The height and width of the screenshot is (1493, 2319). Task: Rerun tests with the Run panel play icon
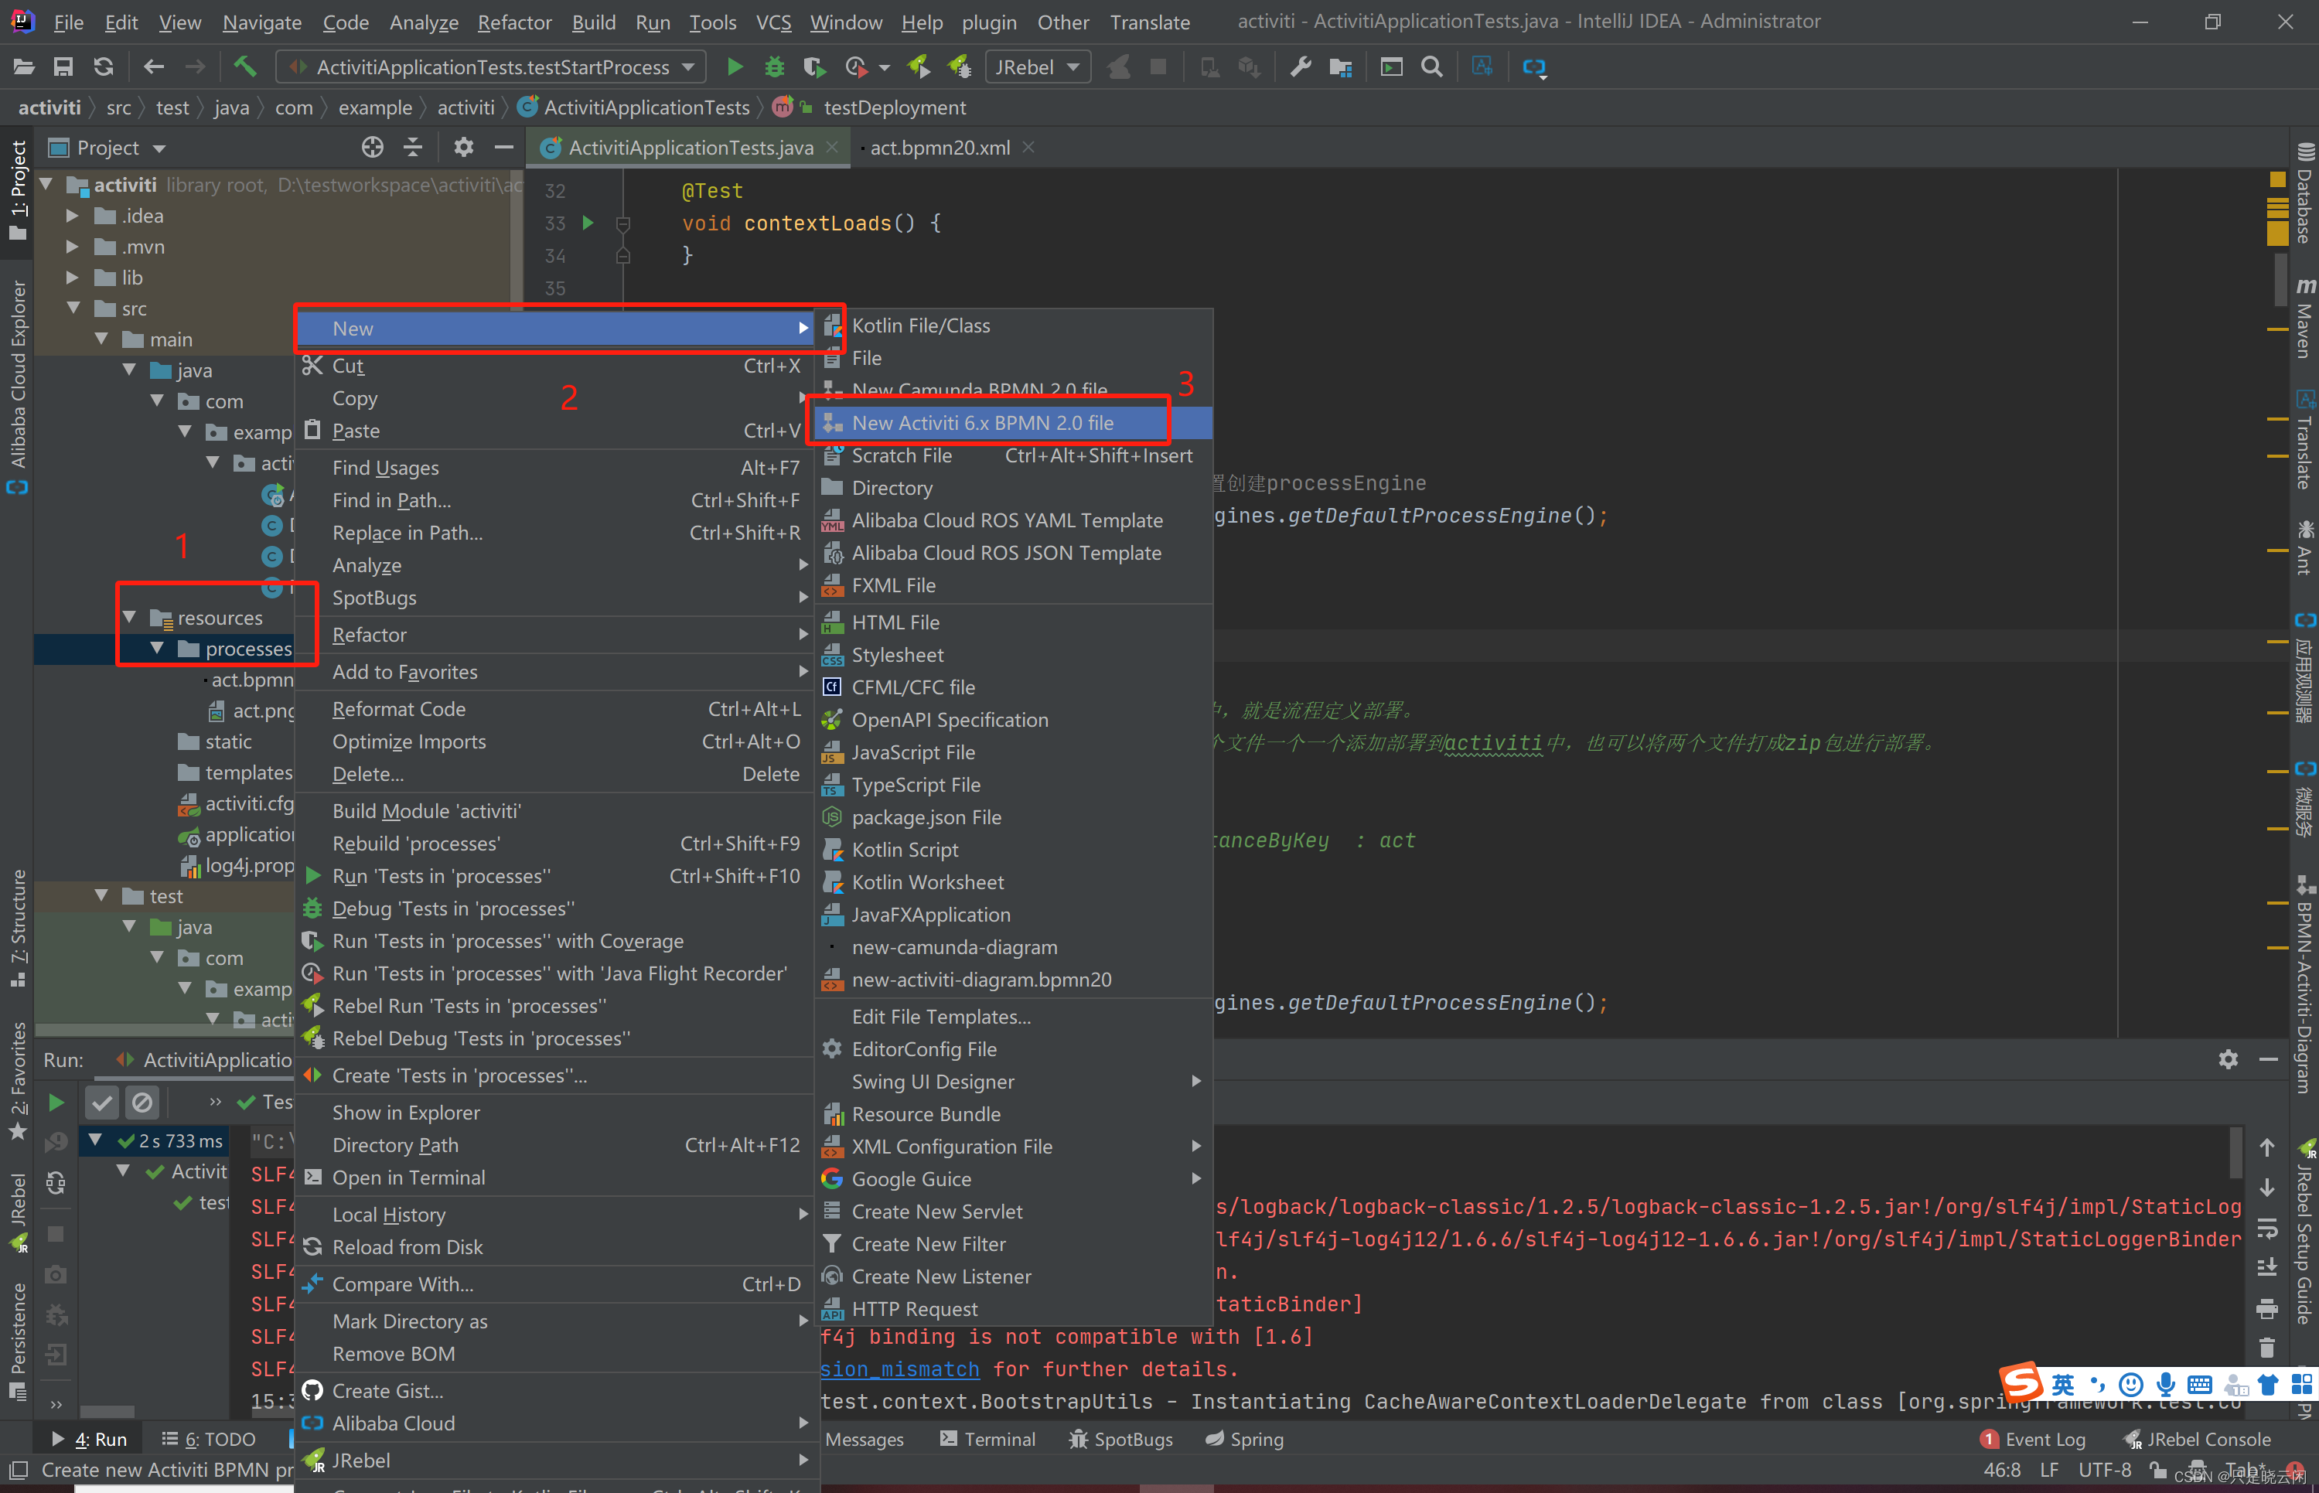tap(56, 1103)
